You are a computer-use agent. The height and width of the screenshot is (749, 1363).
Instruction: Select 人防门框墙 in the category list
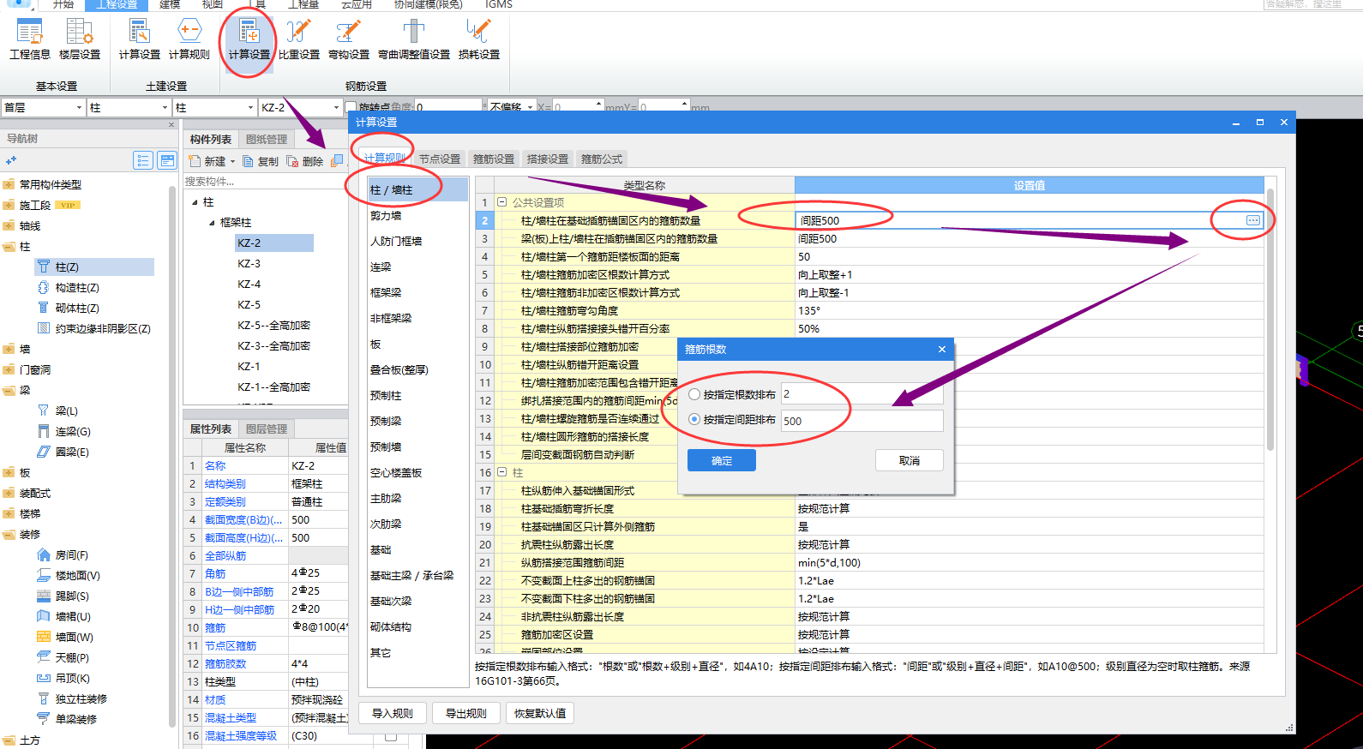click(x=396, y=242)
